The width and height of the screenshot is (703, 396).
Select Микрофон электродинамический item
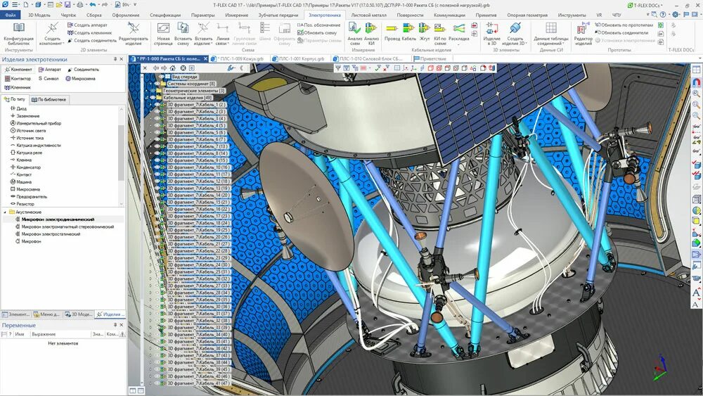(58, 219)
